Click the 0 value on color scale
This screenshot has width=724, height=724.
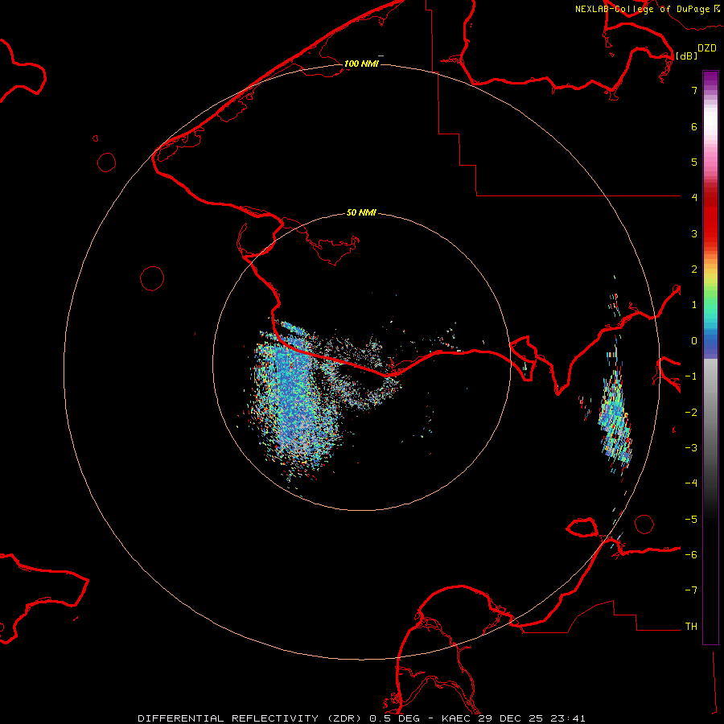point(694,341)
